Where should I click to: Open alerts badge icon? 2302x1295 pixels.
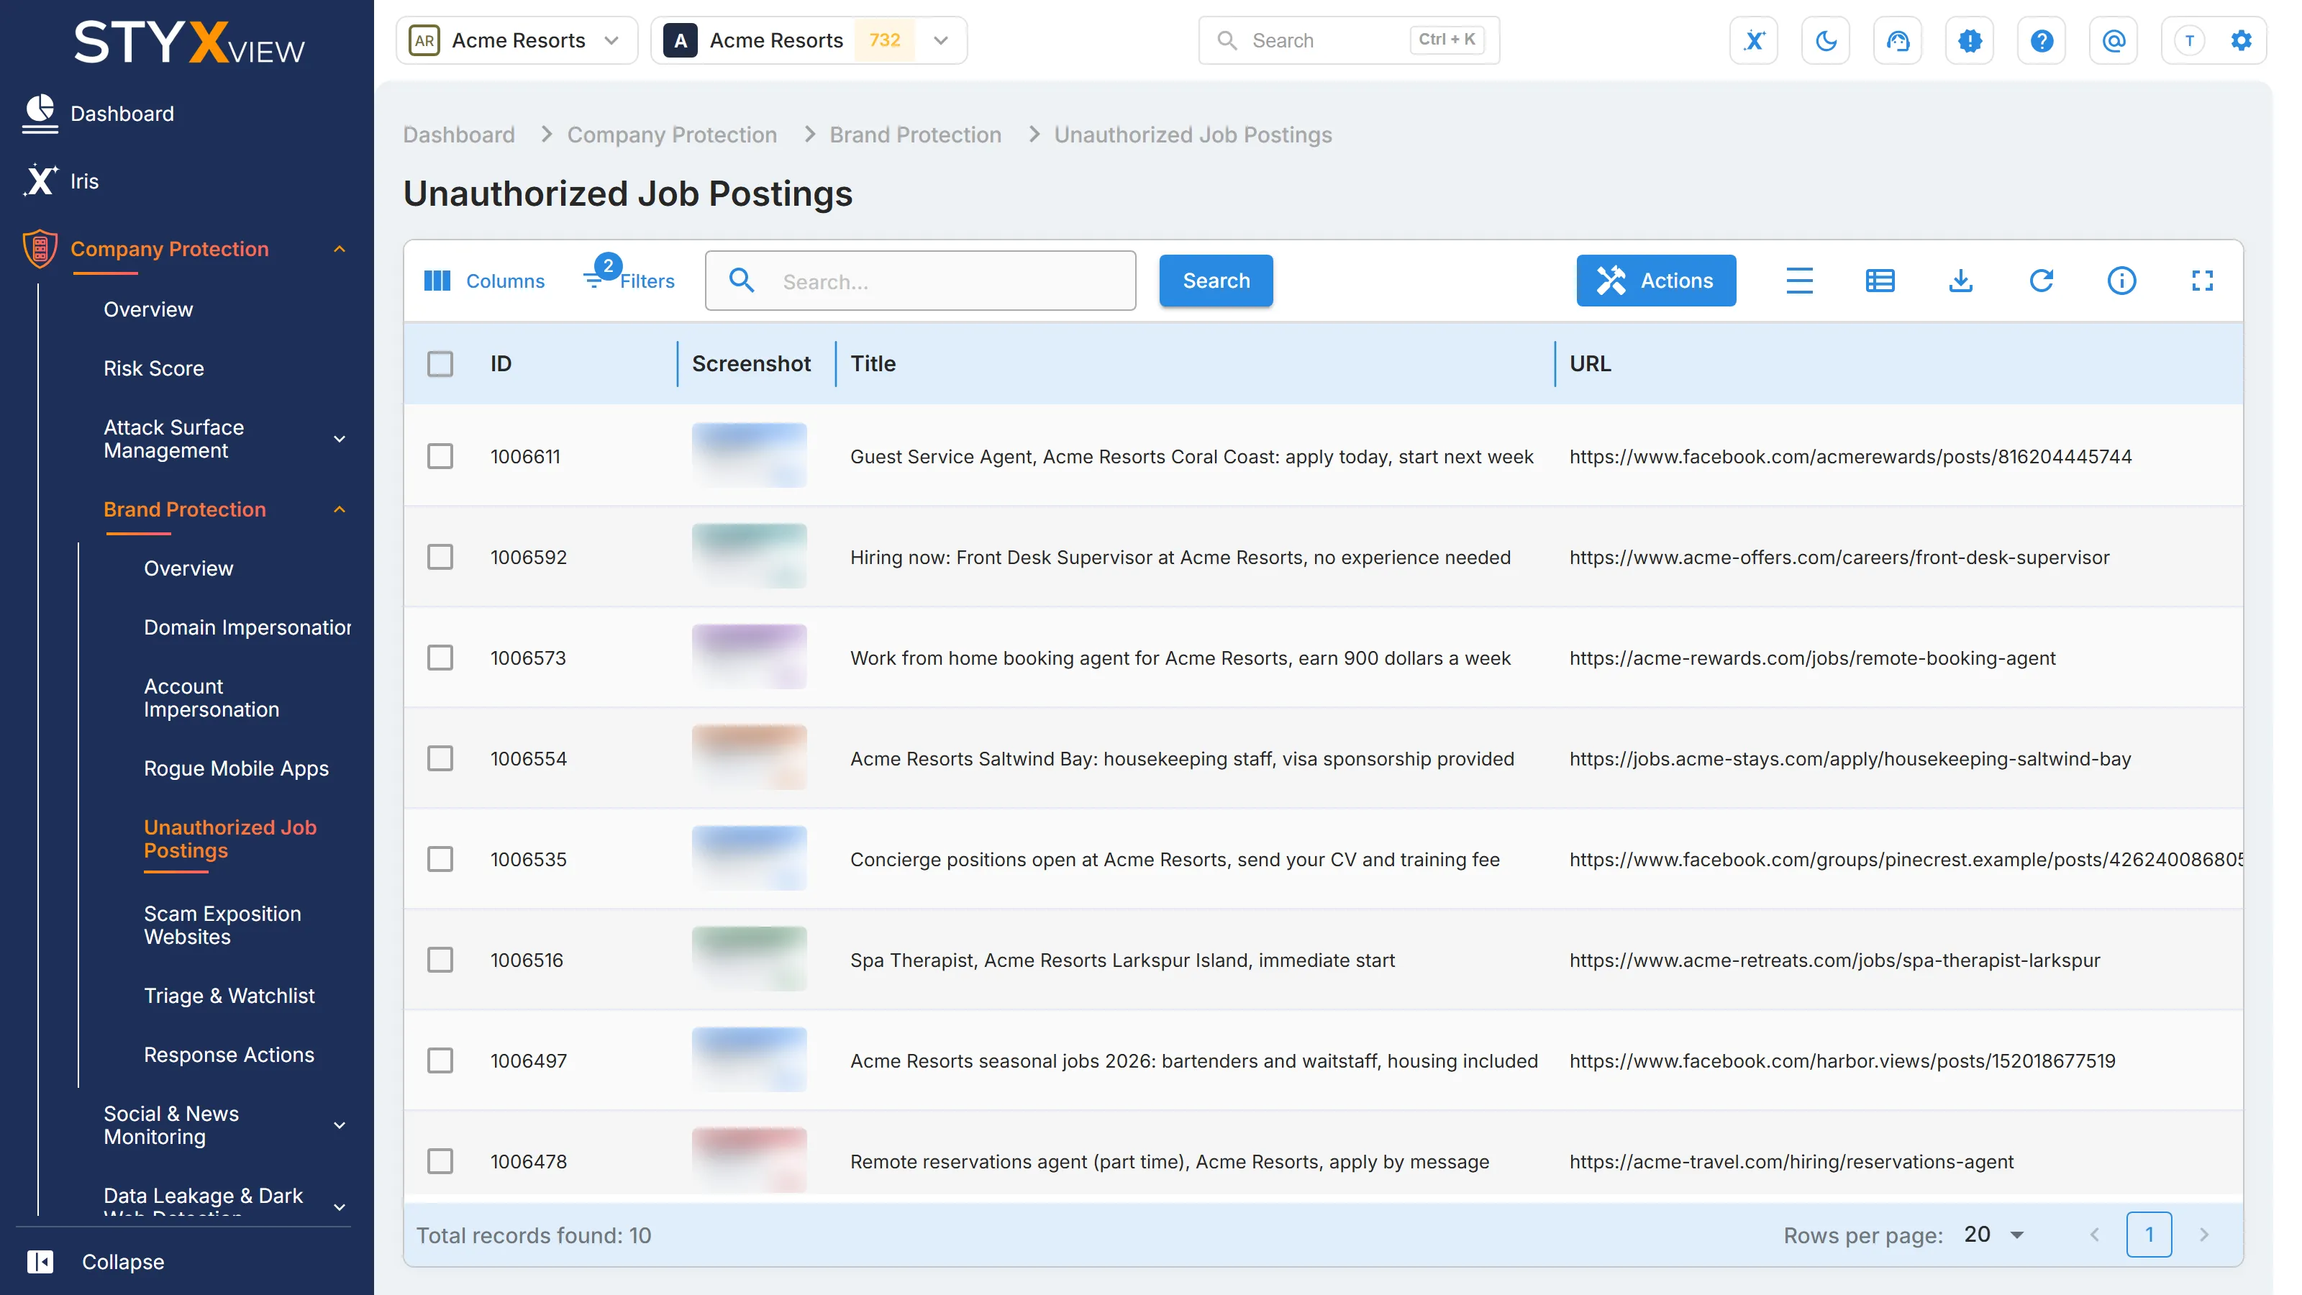click(1970, 40)
